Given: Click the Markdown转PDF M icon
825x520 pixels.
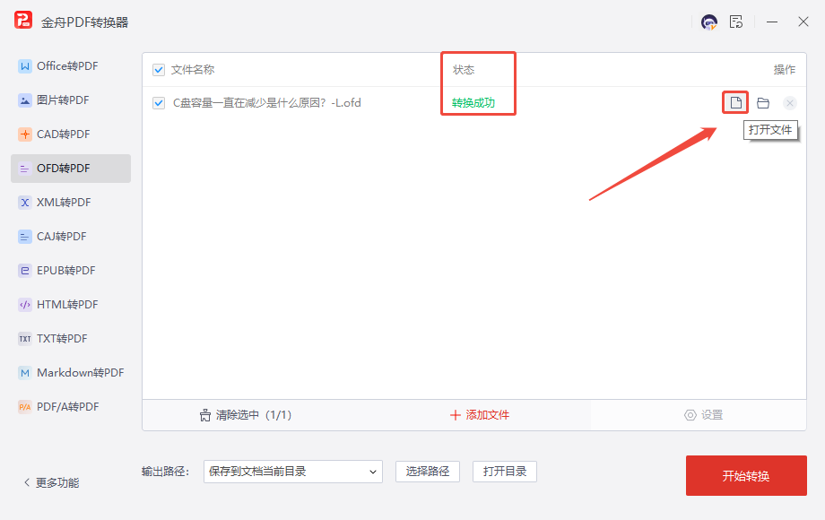Looking at the screenshot, I should click(25, 373).
